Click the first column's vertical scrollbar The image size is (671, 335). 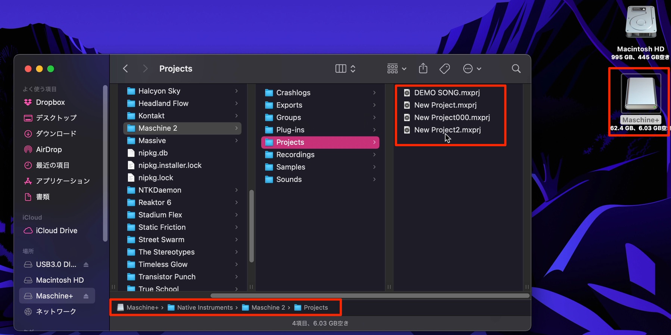(252, 226)
